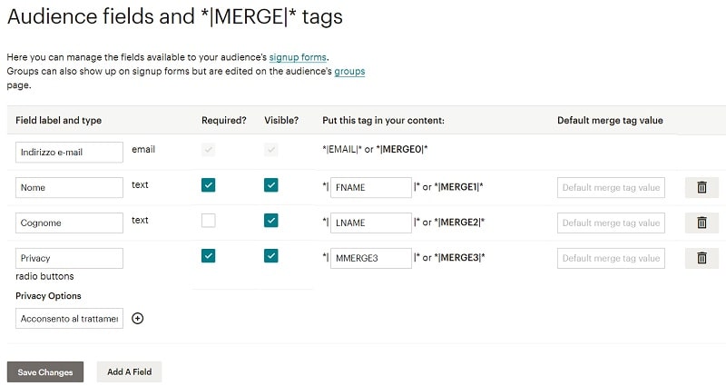Click the Save Changes button
The height and width of the screenshot is (386, 726).
point(45,372)
